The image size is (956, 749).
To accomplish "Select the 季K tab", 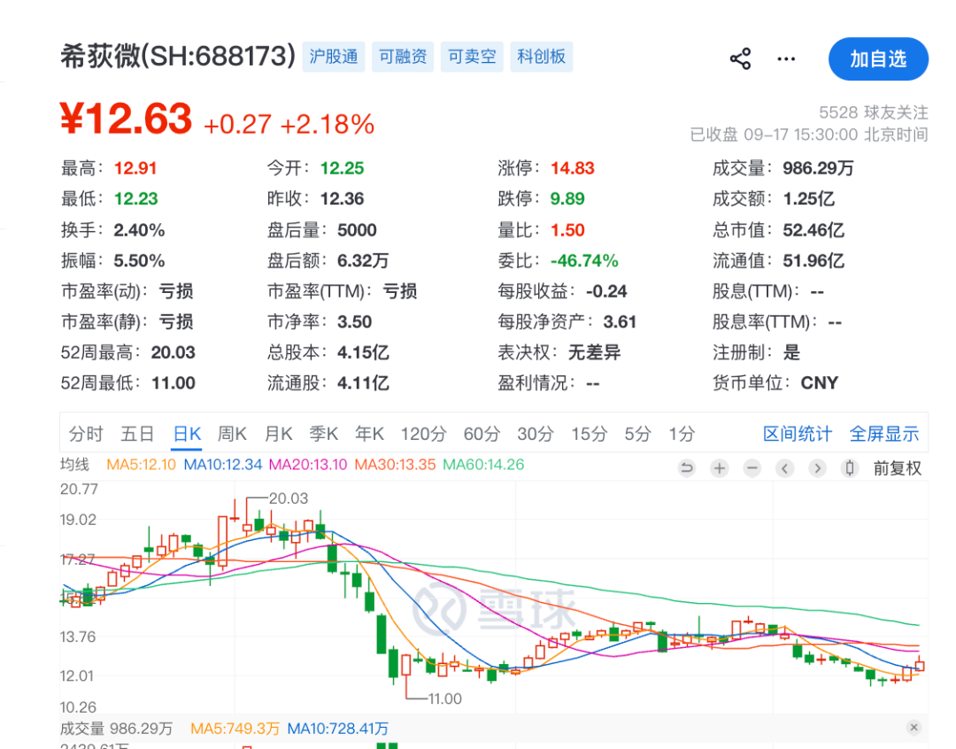I will click(x=324, y=435).
